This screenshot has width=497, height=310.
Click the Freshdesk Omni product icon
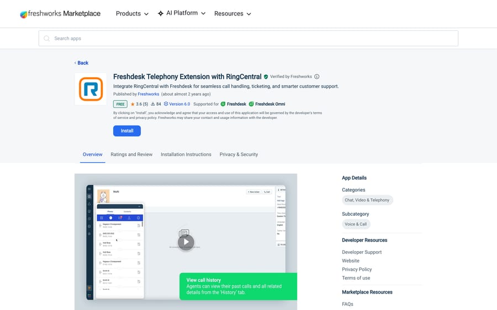tap(251, 104)
